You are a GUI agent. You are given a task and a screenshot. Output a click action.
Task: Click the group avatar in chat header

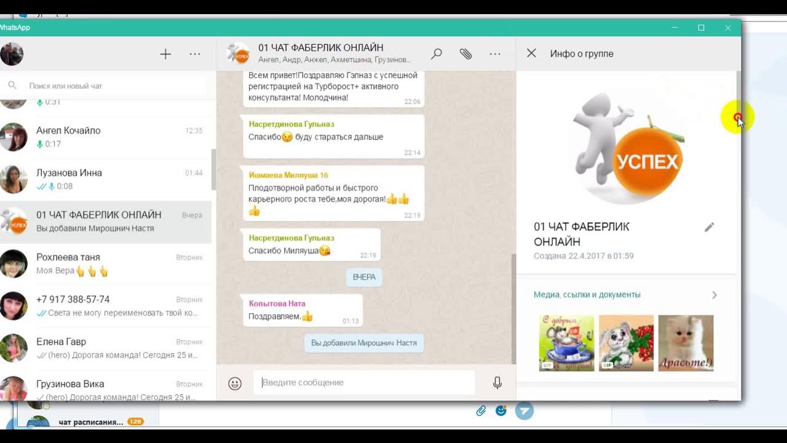(x=239, y=54)
